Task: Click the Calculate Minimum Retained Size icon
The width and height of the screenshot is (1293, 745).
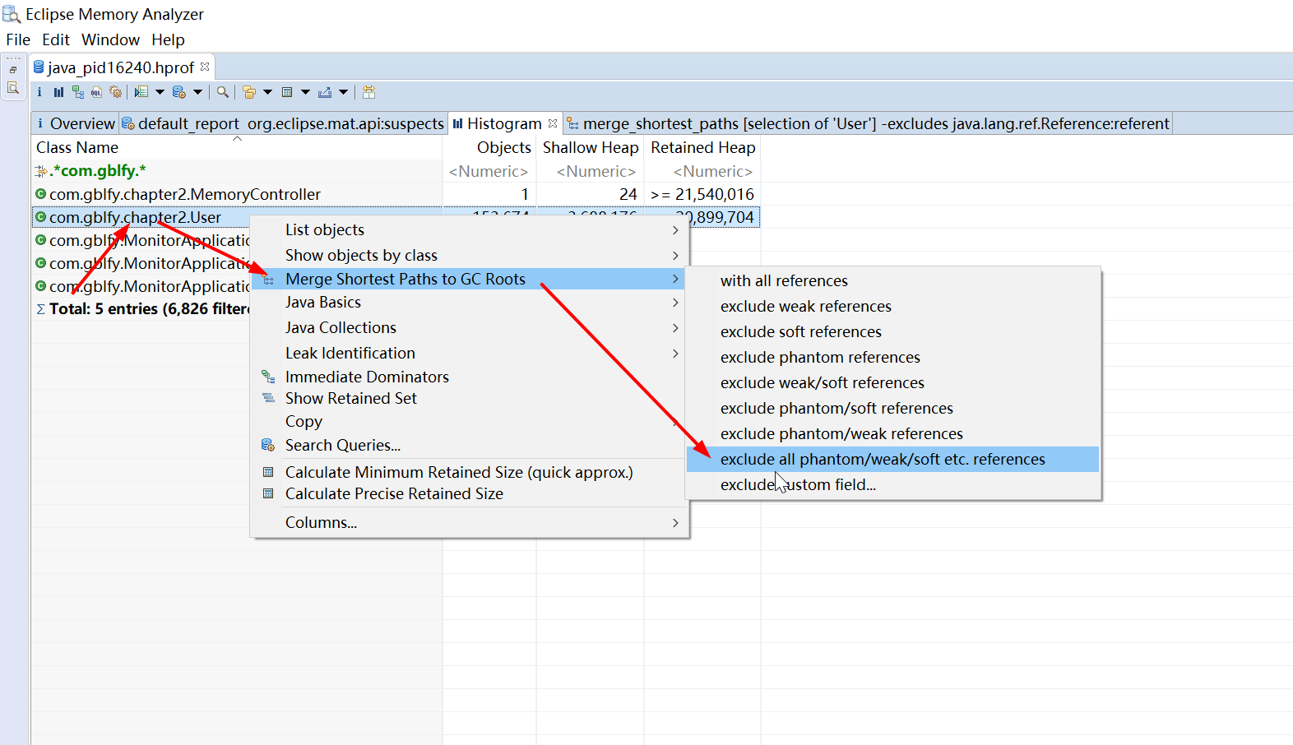Action: pos(267,472)
